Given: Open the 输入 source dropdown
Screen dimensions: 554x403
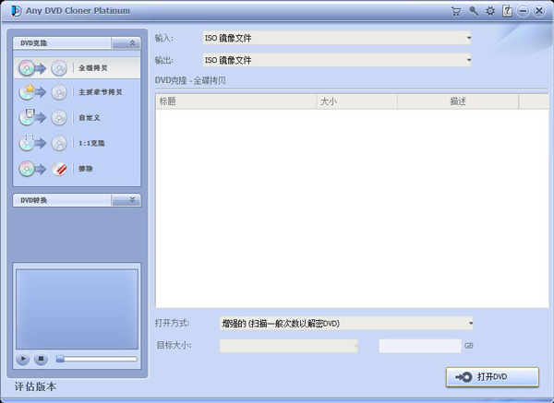Looking at the screenshot, I should 337,38.
